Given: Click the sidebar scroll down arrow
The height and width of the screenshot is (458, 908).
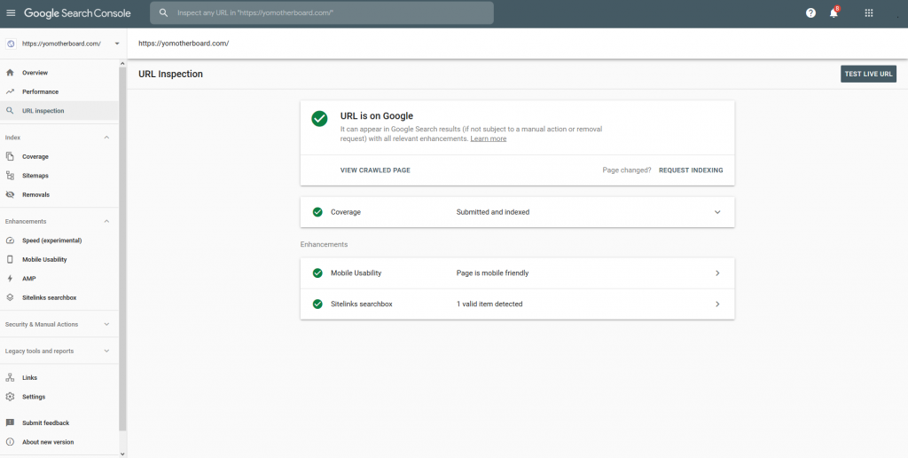Looking at the screenshot, I should (122, 454).
